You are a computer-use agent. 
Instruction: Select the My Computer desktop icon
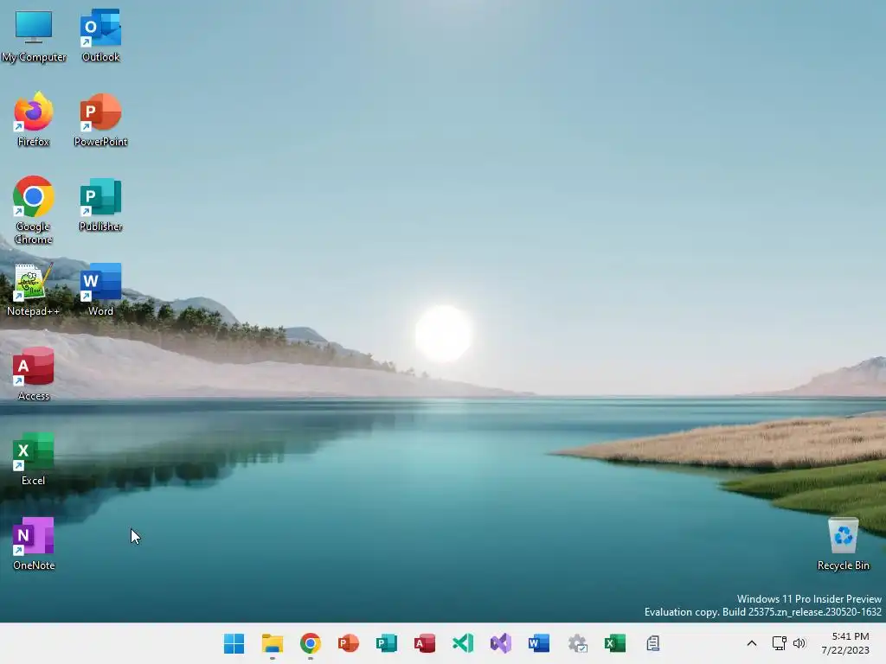(x=34, y=35)
